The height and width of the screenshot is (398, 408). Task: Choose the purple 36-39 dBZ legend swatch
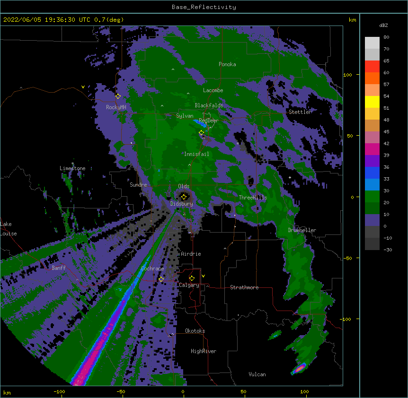372,161
